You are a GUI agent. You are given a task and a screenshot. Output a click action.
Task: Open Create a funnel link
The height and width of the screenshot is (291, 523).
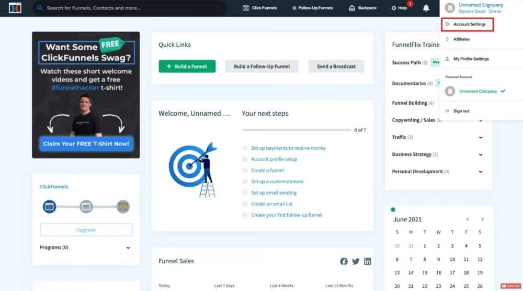click(267, 171)
